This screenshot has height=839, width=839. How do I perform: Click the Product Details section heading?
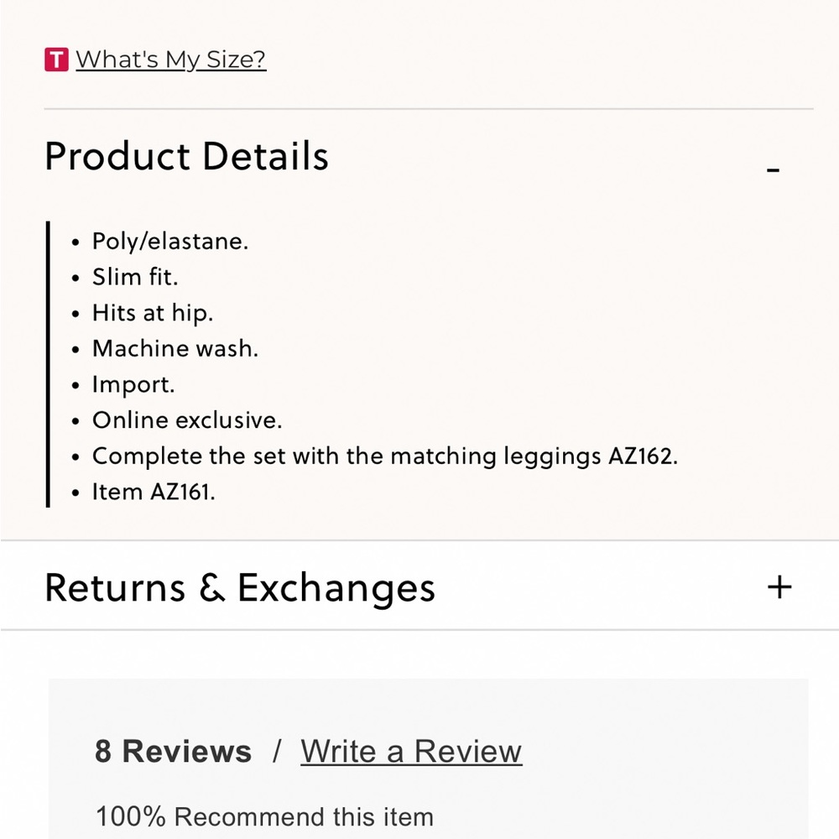[x=186, y=157]
